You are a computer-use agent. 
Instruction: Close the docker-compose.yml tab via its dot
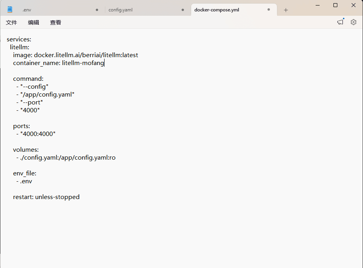[x=269, y=10]
